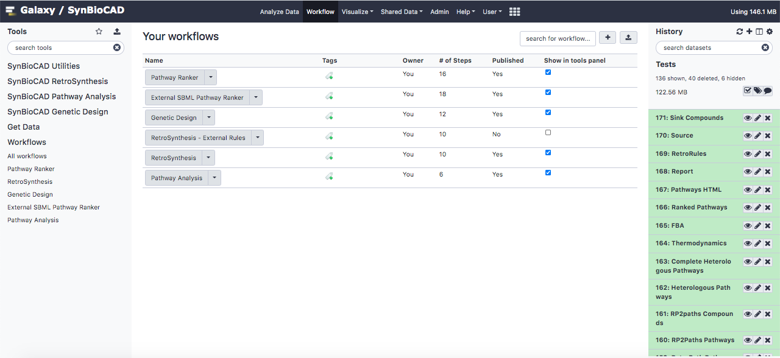This screenshot has height=358, width=780.
Task: Create a new history with plus icon
Action: click(x=750, y=32)
